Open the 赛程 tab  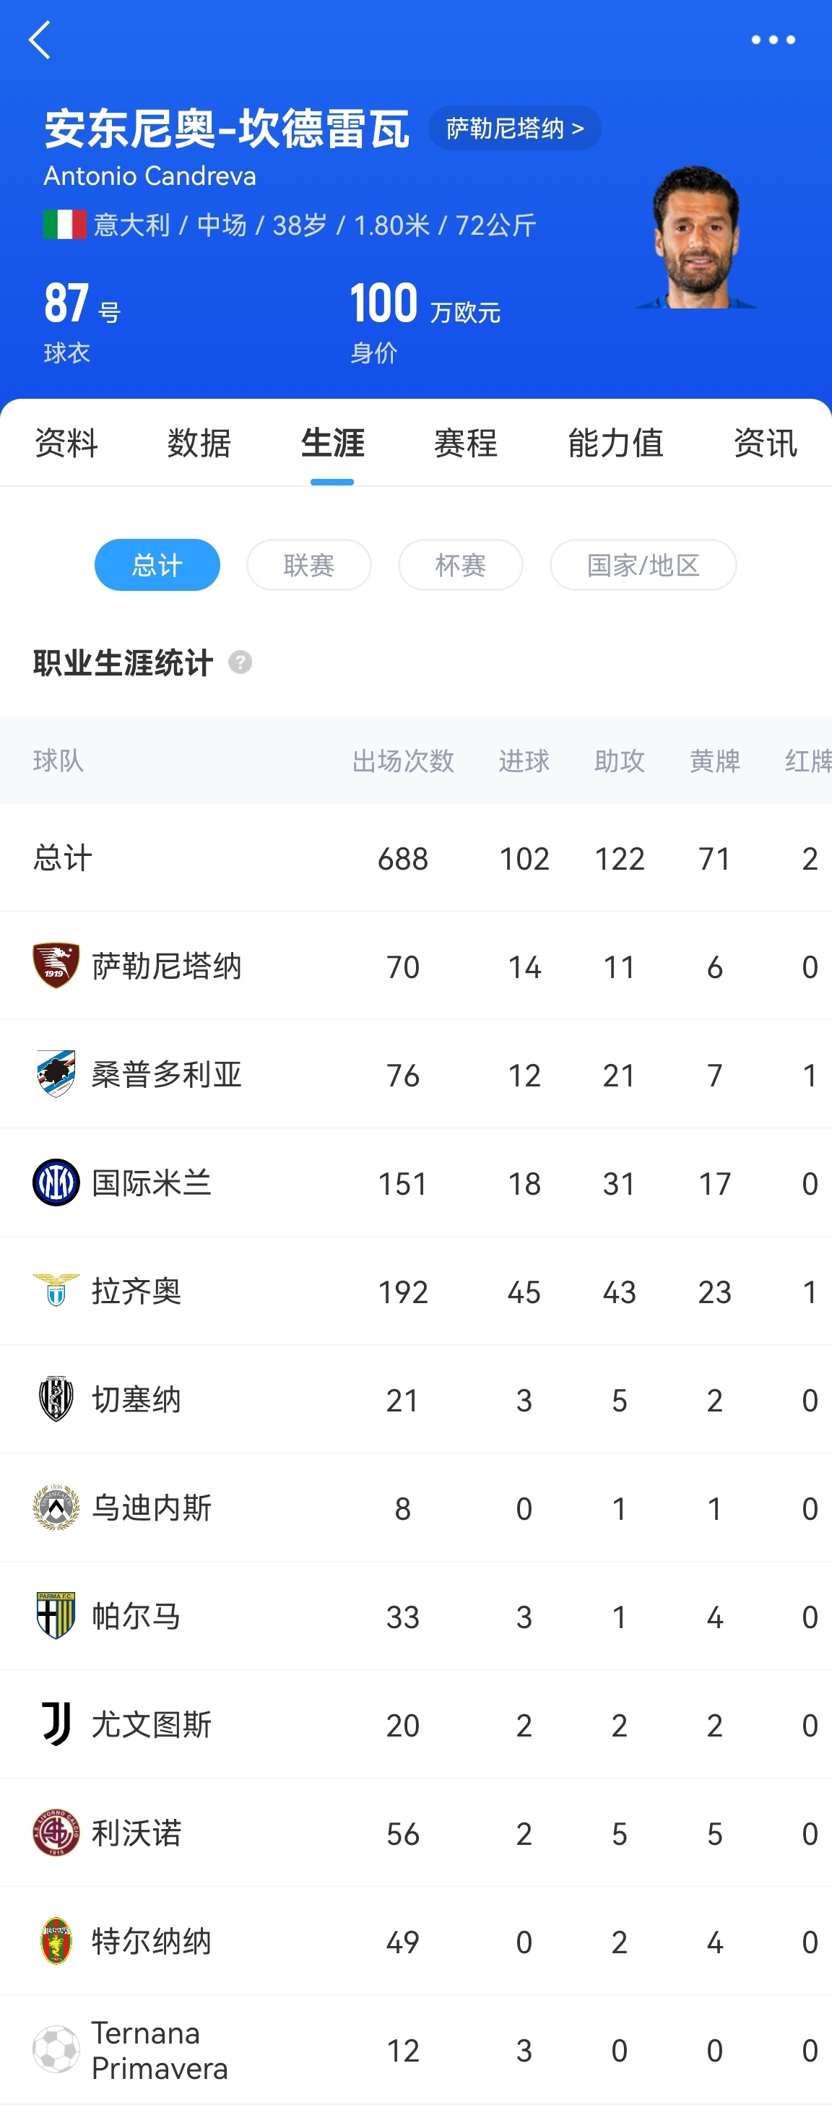[x=465, y=443]
